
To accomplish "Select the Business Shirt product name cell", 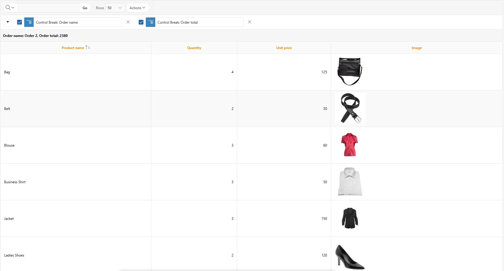I will [76, 182].
